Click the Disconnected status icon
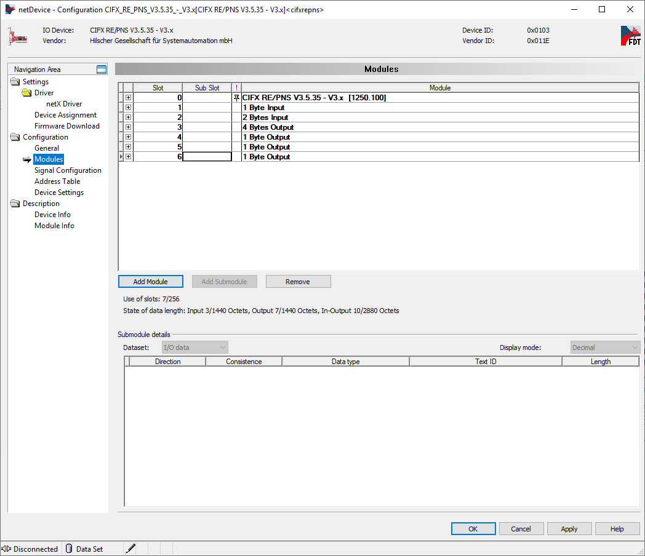The width and height of the screenshot is (645, 556). (7, 549)
